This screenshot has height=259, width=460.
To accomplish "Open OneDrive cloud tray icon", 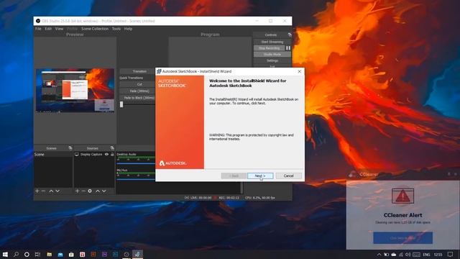I will tap(394, 255).
